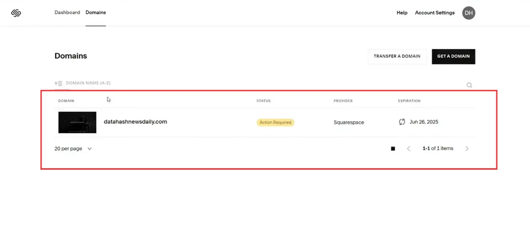Screen dimensions: 530x248
Task: Click the black square pagination indicator
Action: tap(393, 149)
